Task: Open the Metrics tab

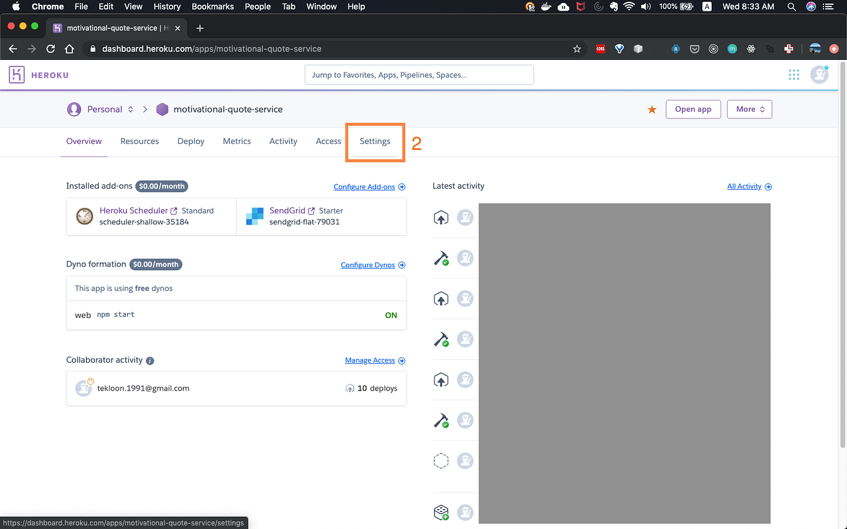Action: click(237, 141)
